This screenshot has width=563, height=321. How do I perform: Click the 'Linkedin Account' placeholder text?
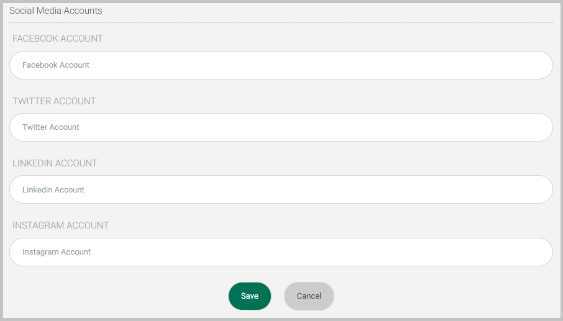coord(53,190)
